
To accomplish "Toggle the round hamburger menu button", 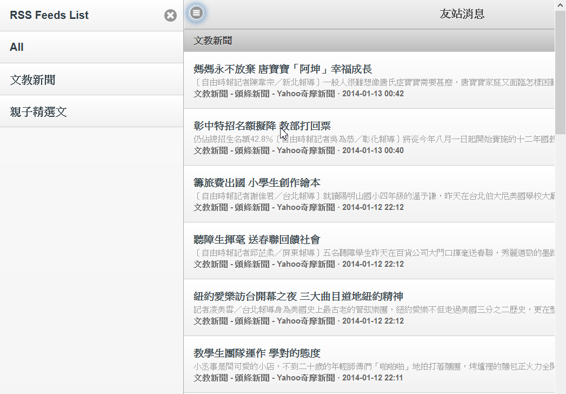I will (196, 12).
